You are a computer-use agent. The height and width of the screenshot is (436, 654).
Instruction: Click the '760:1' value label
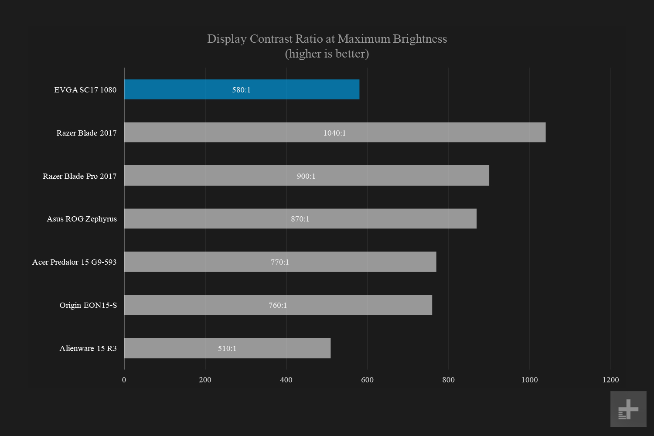(278, 305)
